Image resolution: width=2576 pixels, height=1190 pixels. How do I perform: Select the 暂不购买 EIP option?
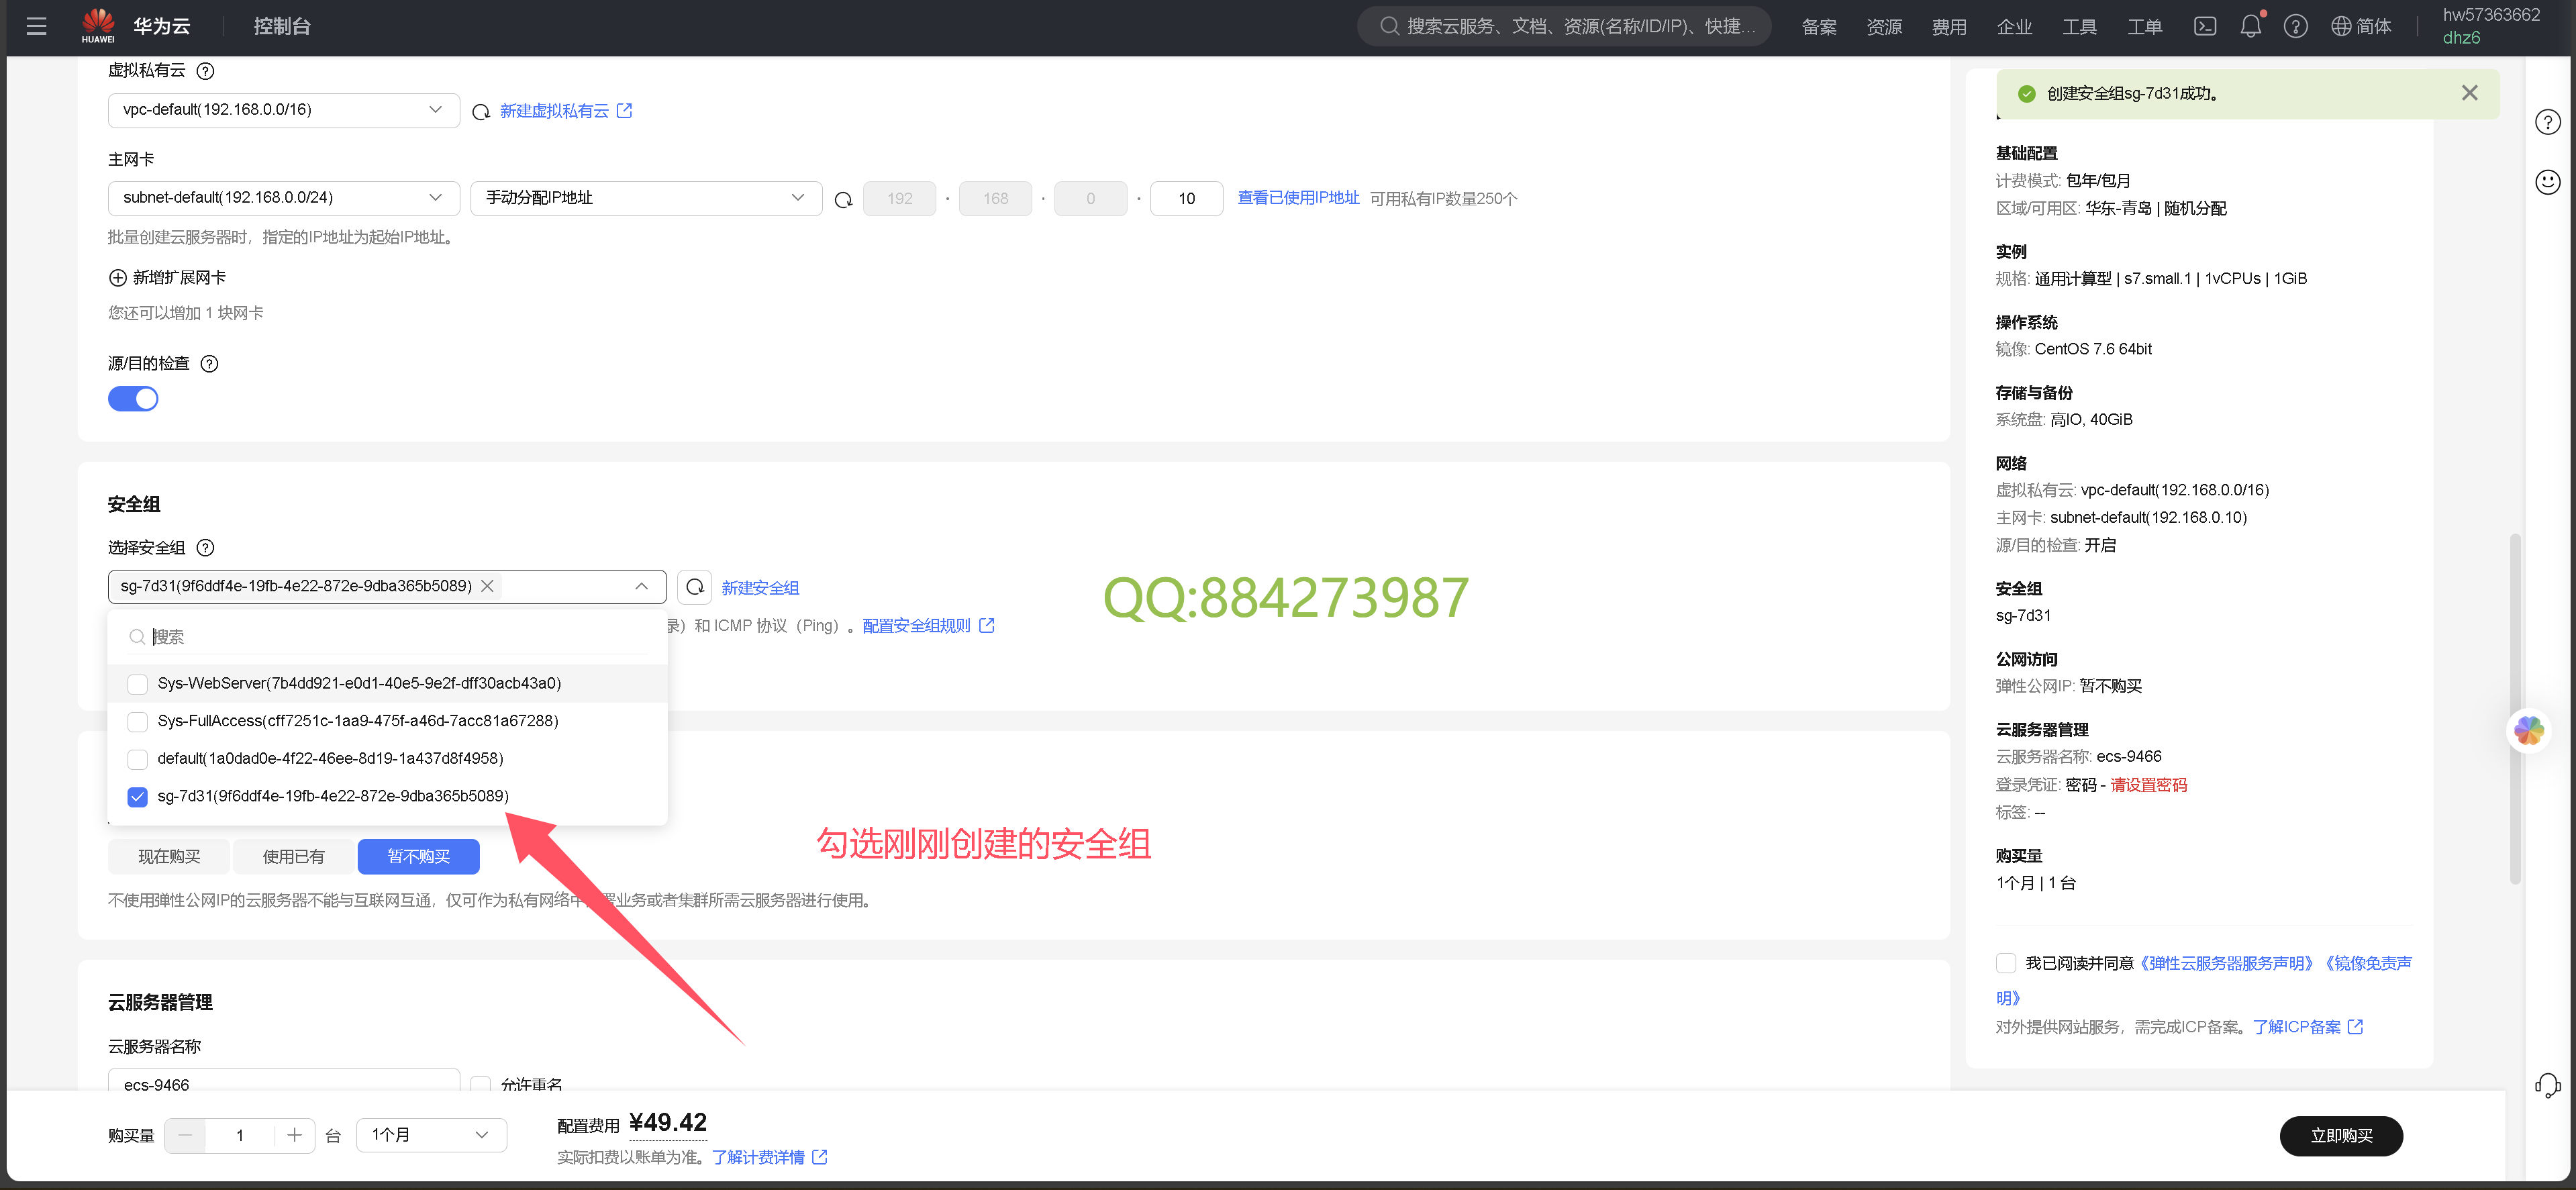point(418,857)
